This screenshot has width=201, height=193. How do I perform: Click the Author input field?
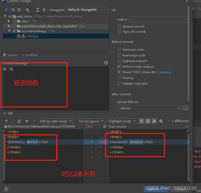[158, 20]
